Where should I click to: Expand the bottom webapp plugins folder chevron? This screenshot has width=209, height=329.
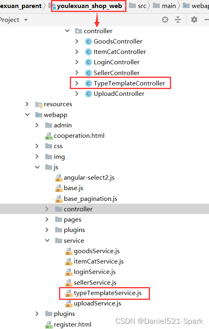click(37, 314)
